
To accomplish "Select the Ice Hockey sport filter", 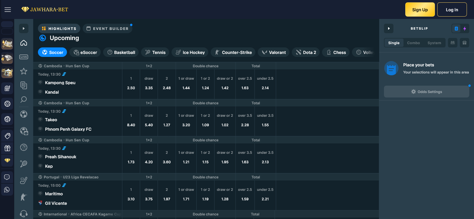I will pos(190,52).
